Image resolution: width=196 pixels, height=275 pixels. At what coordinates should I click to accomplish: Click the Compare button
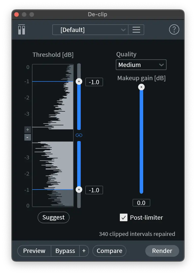tap(109, 251)
